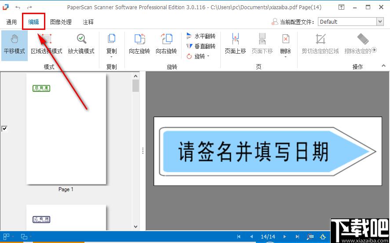
Task: Click the 页面下移 move page down icon
Action: [262, 39]
